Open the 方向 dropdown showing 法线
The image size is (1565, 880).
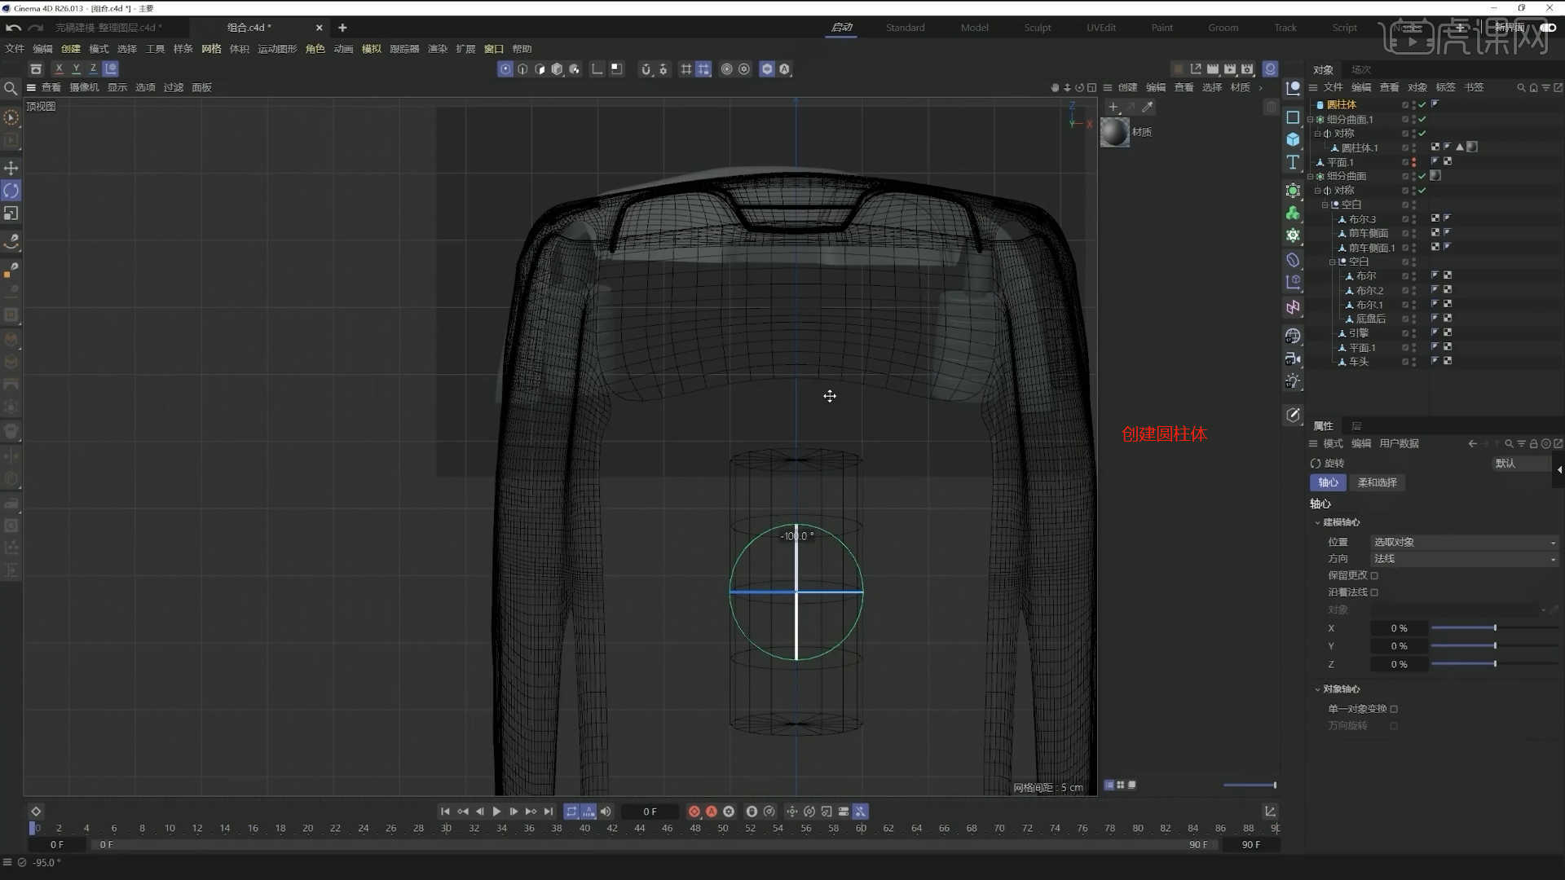pyautogui.click(x=1464, y=559)
